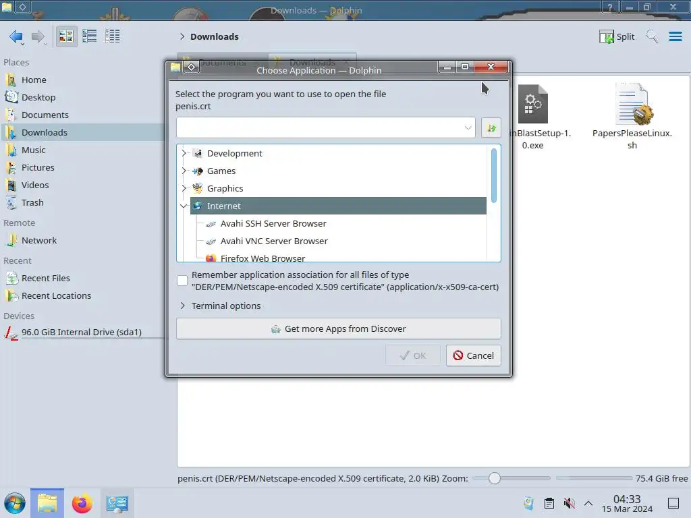Adjust the Zoom slider handle
Screen dimensions: 691x518
click(x=495, y=478)
